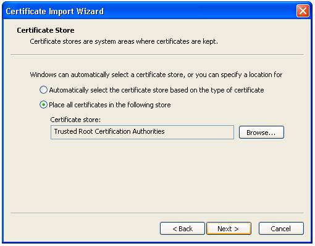This screenshot has height=246, width=315.
Task: Click the Browse... button
Action: [261, 133]
